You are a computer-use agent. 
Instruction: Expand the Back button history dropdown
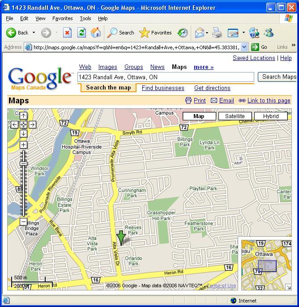[x=34, y=33]
